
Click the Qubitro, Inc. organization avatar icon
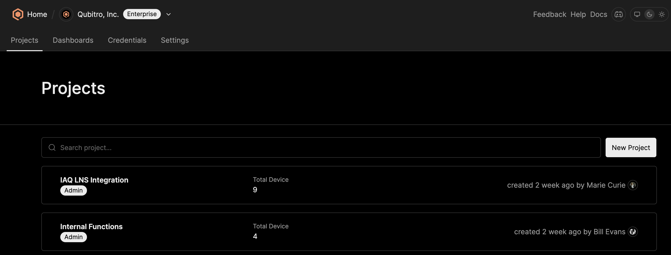(x=66, y=14)
